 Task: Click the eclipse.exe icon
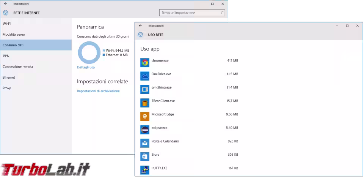click(144, 130)
